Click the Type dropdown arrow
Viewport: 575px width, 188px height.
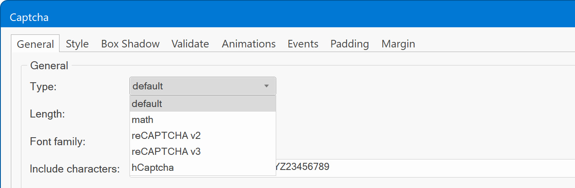point(266,86)
